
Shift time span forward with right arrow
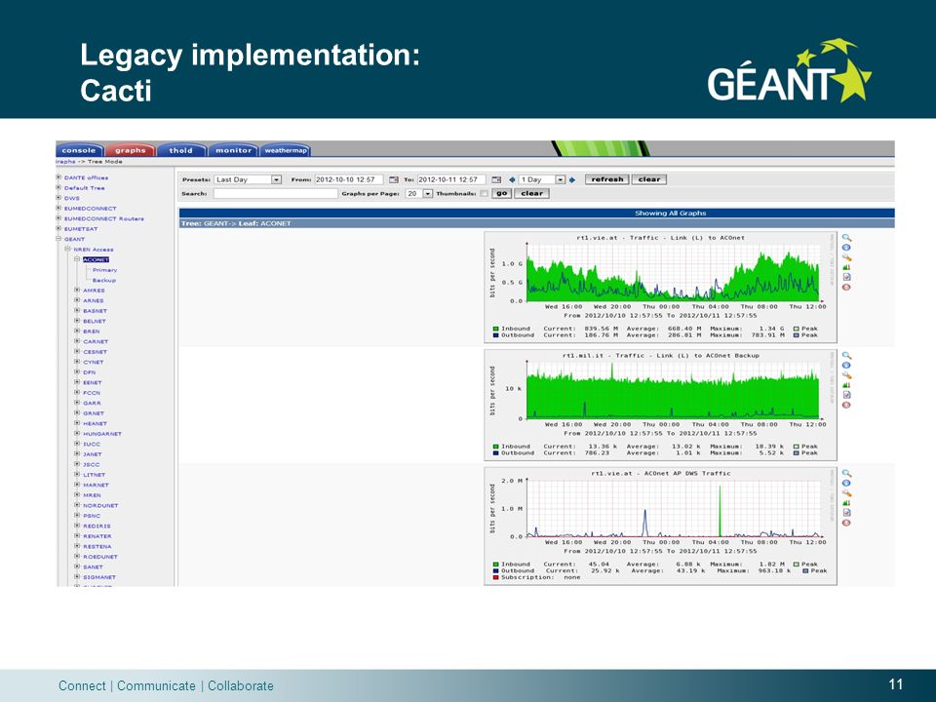coord(572,179)
